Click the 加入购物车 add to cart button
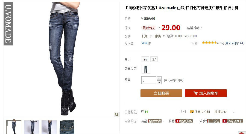This screenshot has width=246, height=134. pyautogui.click(x=206, y=93)
